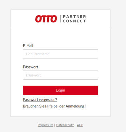This screenshot has height=132, width=126.
Task: Click the grey page background outside card
Action: (118, 66)
